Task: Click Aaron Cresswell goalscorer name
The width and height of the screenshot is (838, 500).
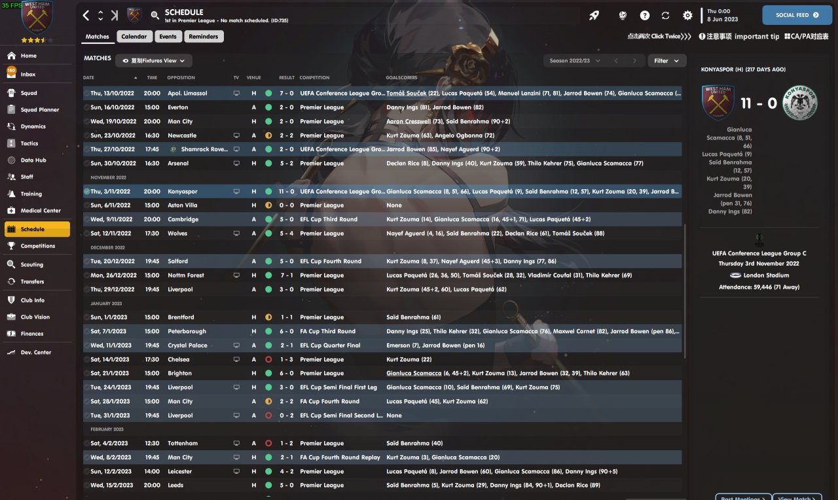Action: tap(410, 122)
